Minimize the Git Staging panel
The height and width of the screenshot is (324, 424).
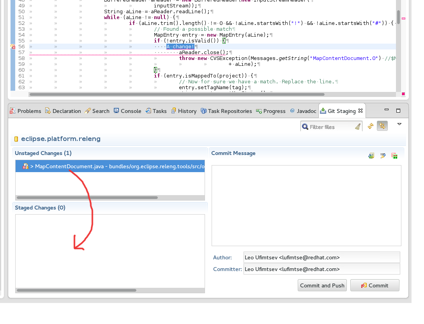click(387, 111)
